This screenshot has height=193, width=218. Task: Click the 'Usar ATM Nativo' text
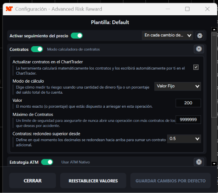tap(75, 162)
